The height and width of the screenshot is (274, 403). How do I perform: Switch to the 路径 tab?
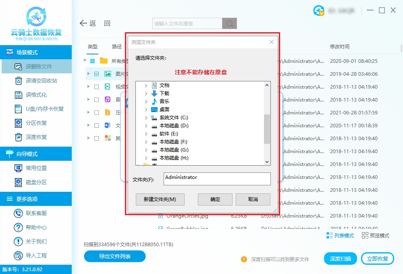117,47
